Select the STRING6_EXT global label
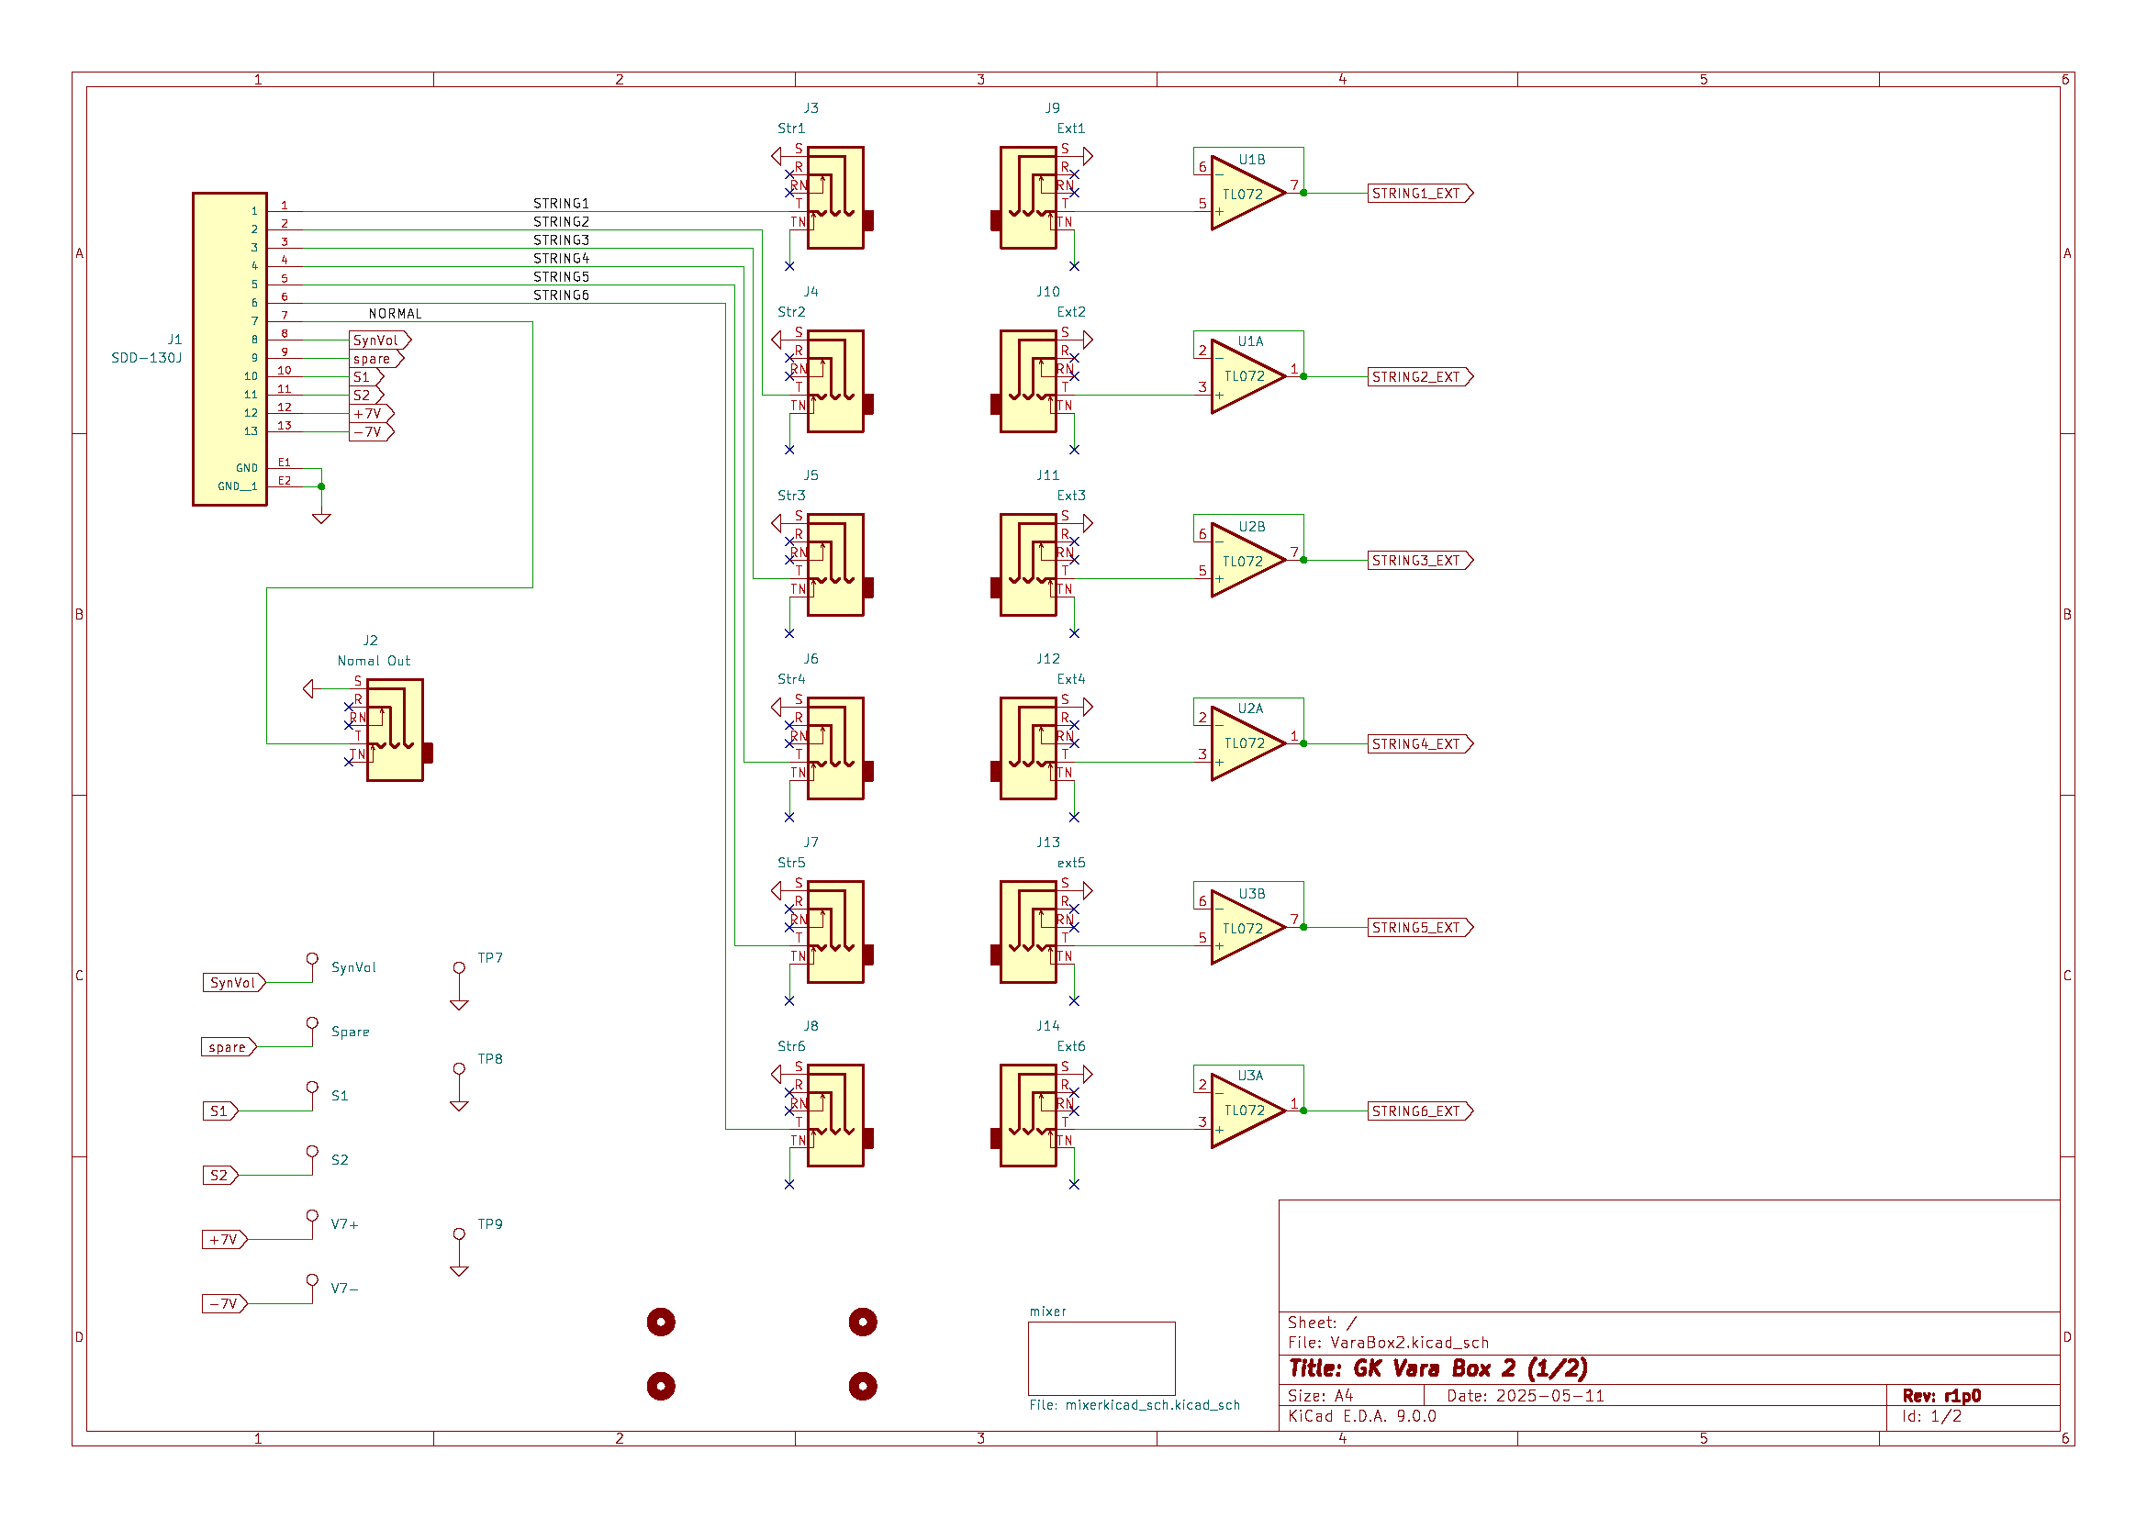 point(1418,1111)
